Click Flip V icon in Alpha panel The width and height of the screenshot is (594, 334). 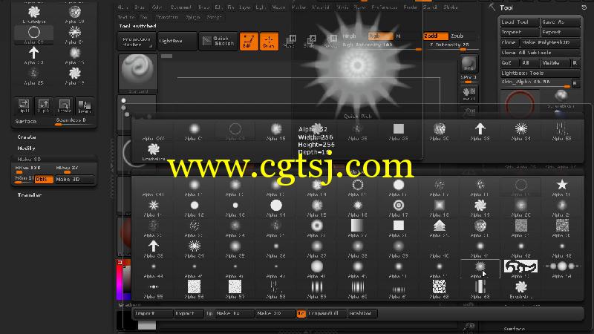(x=44, y=105)
